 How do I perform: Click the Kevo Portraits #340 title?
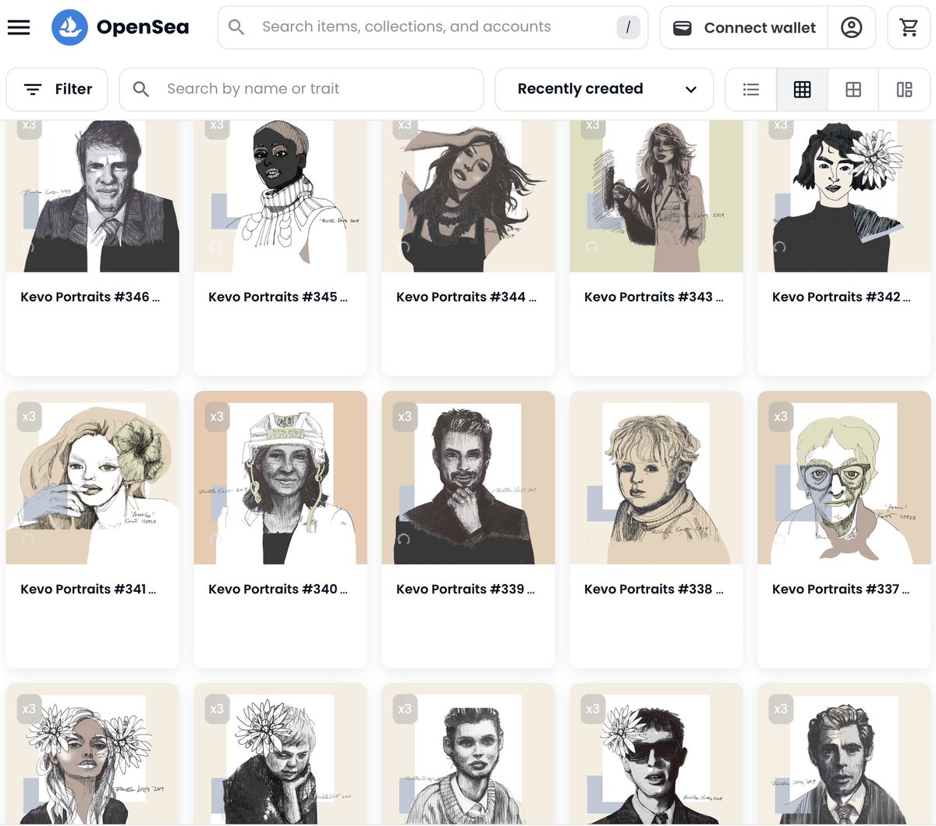pos(278,589)
